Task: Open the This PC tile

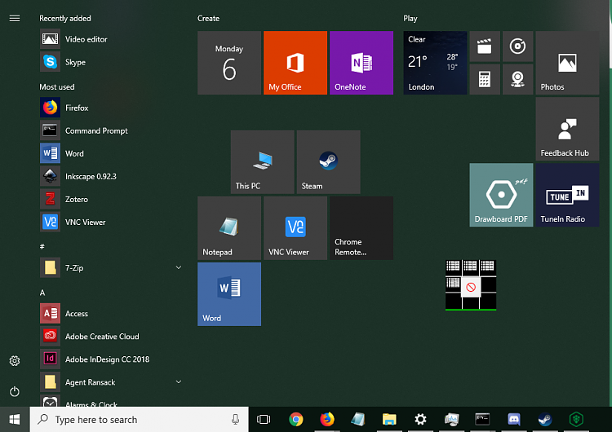Action: coord(262,162)
